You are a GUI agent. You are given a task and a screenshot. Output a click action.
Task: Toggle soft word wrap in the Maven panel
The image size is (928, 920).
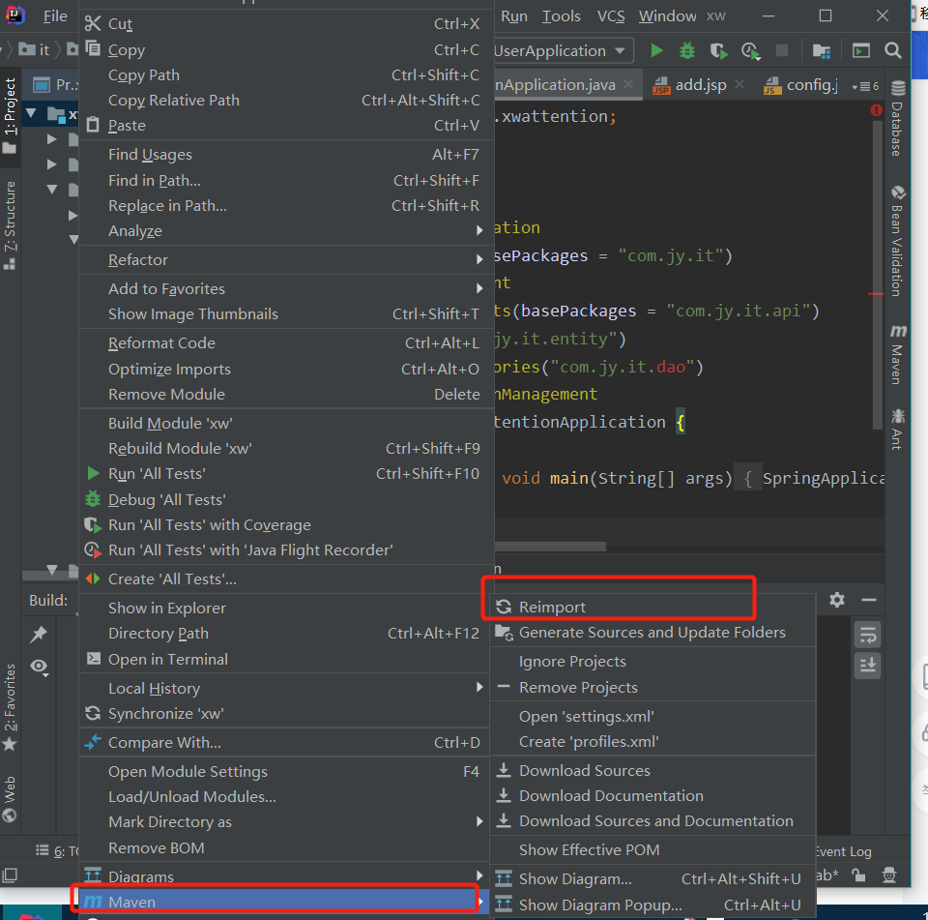867,636
